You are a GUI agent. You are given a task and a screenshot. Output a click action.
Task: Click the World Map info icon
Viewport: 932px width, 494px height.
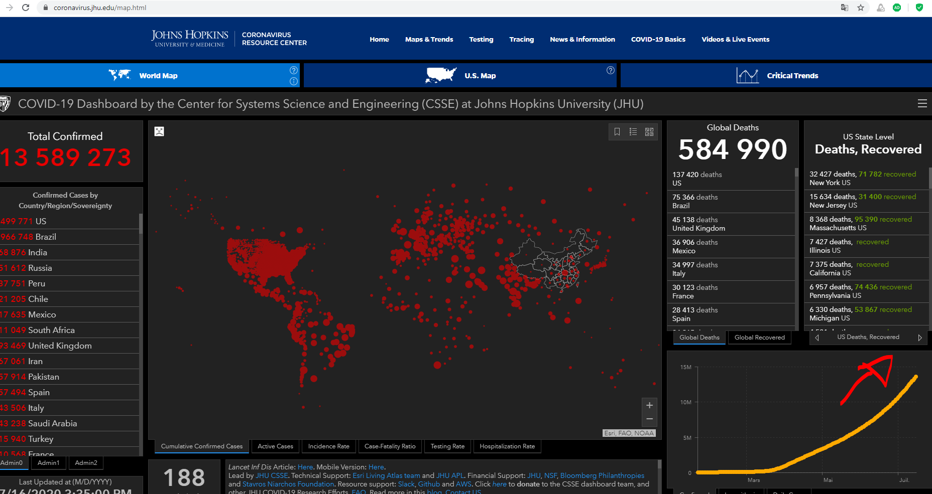click(294, 81)
